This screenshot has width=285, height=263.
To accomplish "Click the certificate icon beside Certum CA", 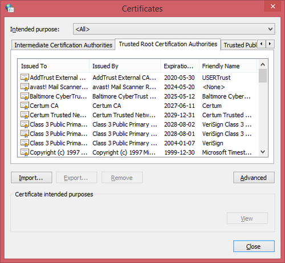I will click(25, 106).
